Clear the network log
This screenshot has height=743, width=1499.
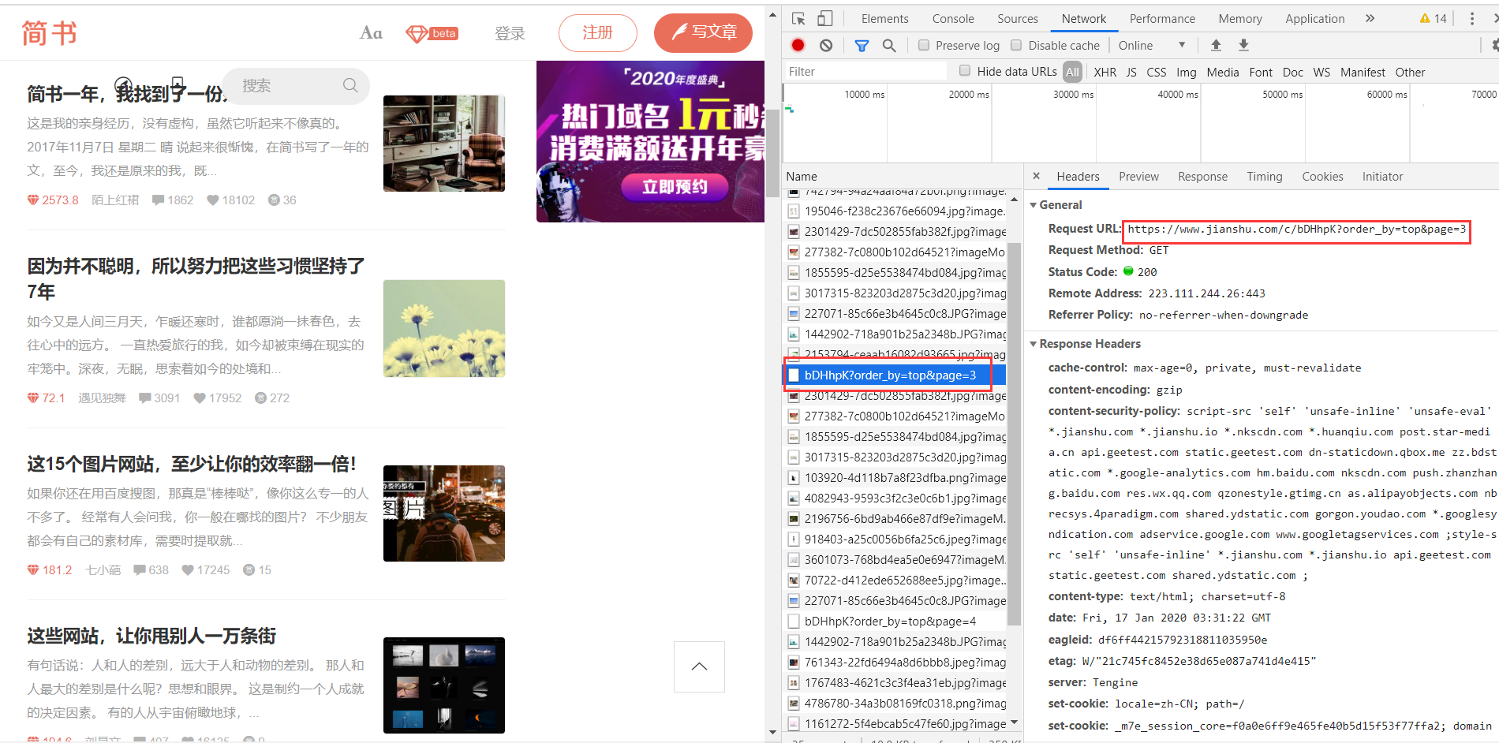coord(826,45)
